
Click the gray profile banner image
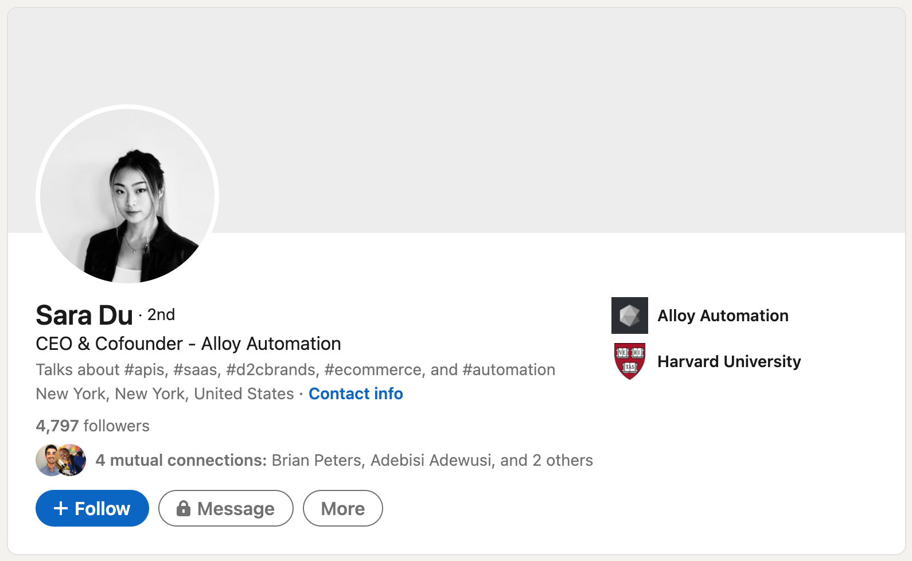(x=516, y=115)
